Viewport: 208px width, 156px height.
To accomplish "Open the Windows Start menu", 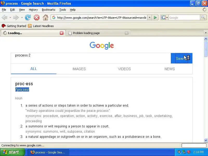I will [12, 152].
